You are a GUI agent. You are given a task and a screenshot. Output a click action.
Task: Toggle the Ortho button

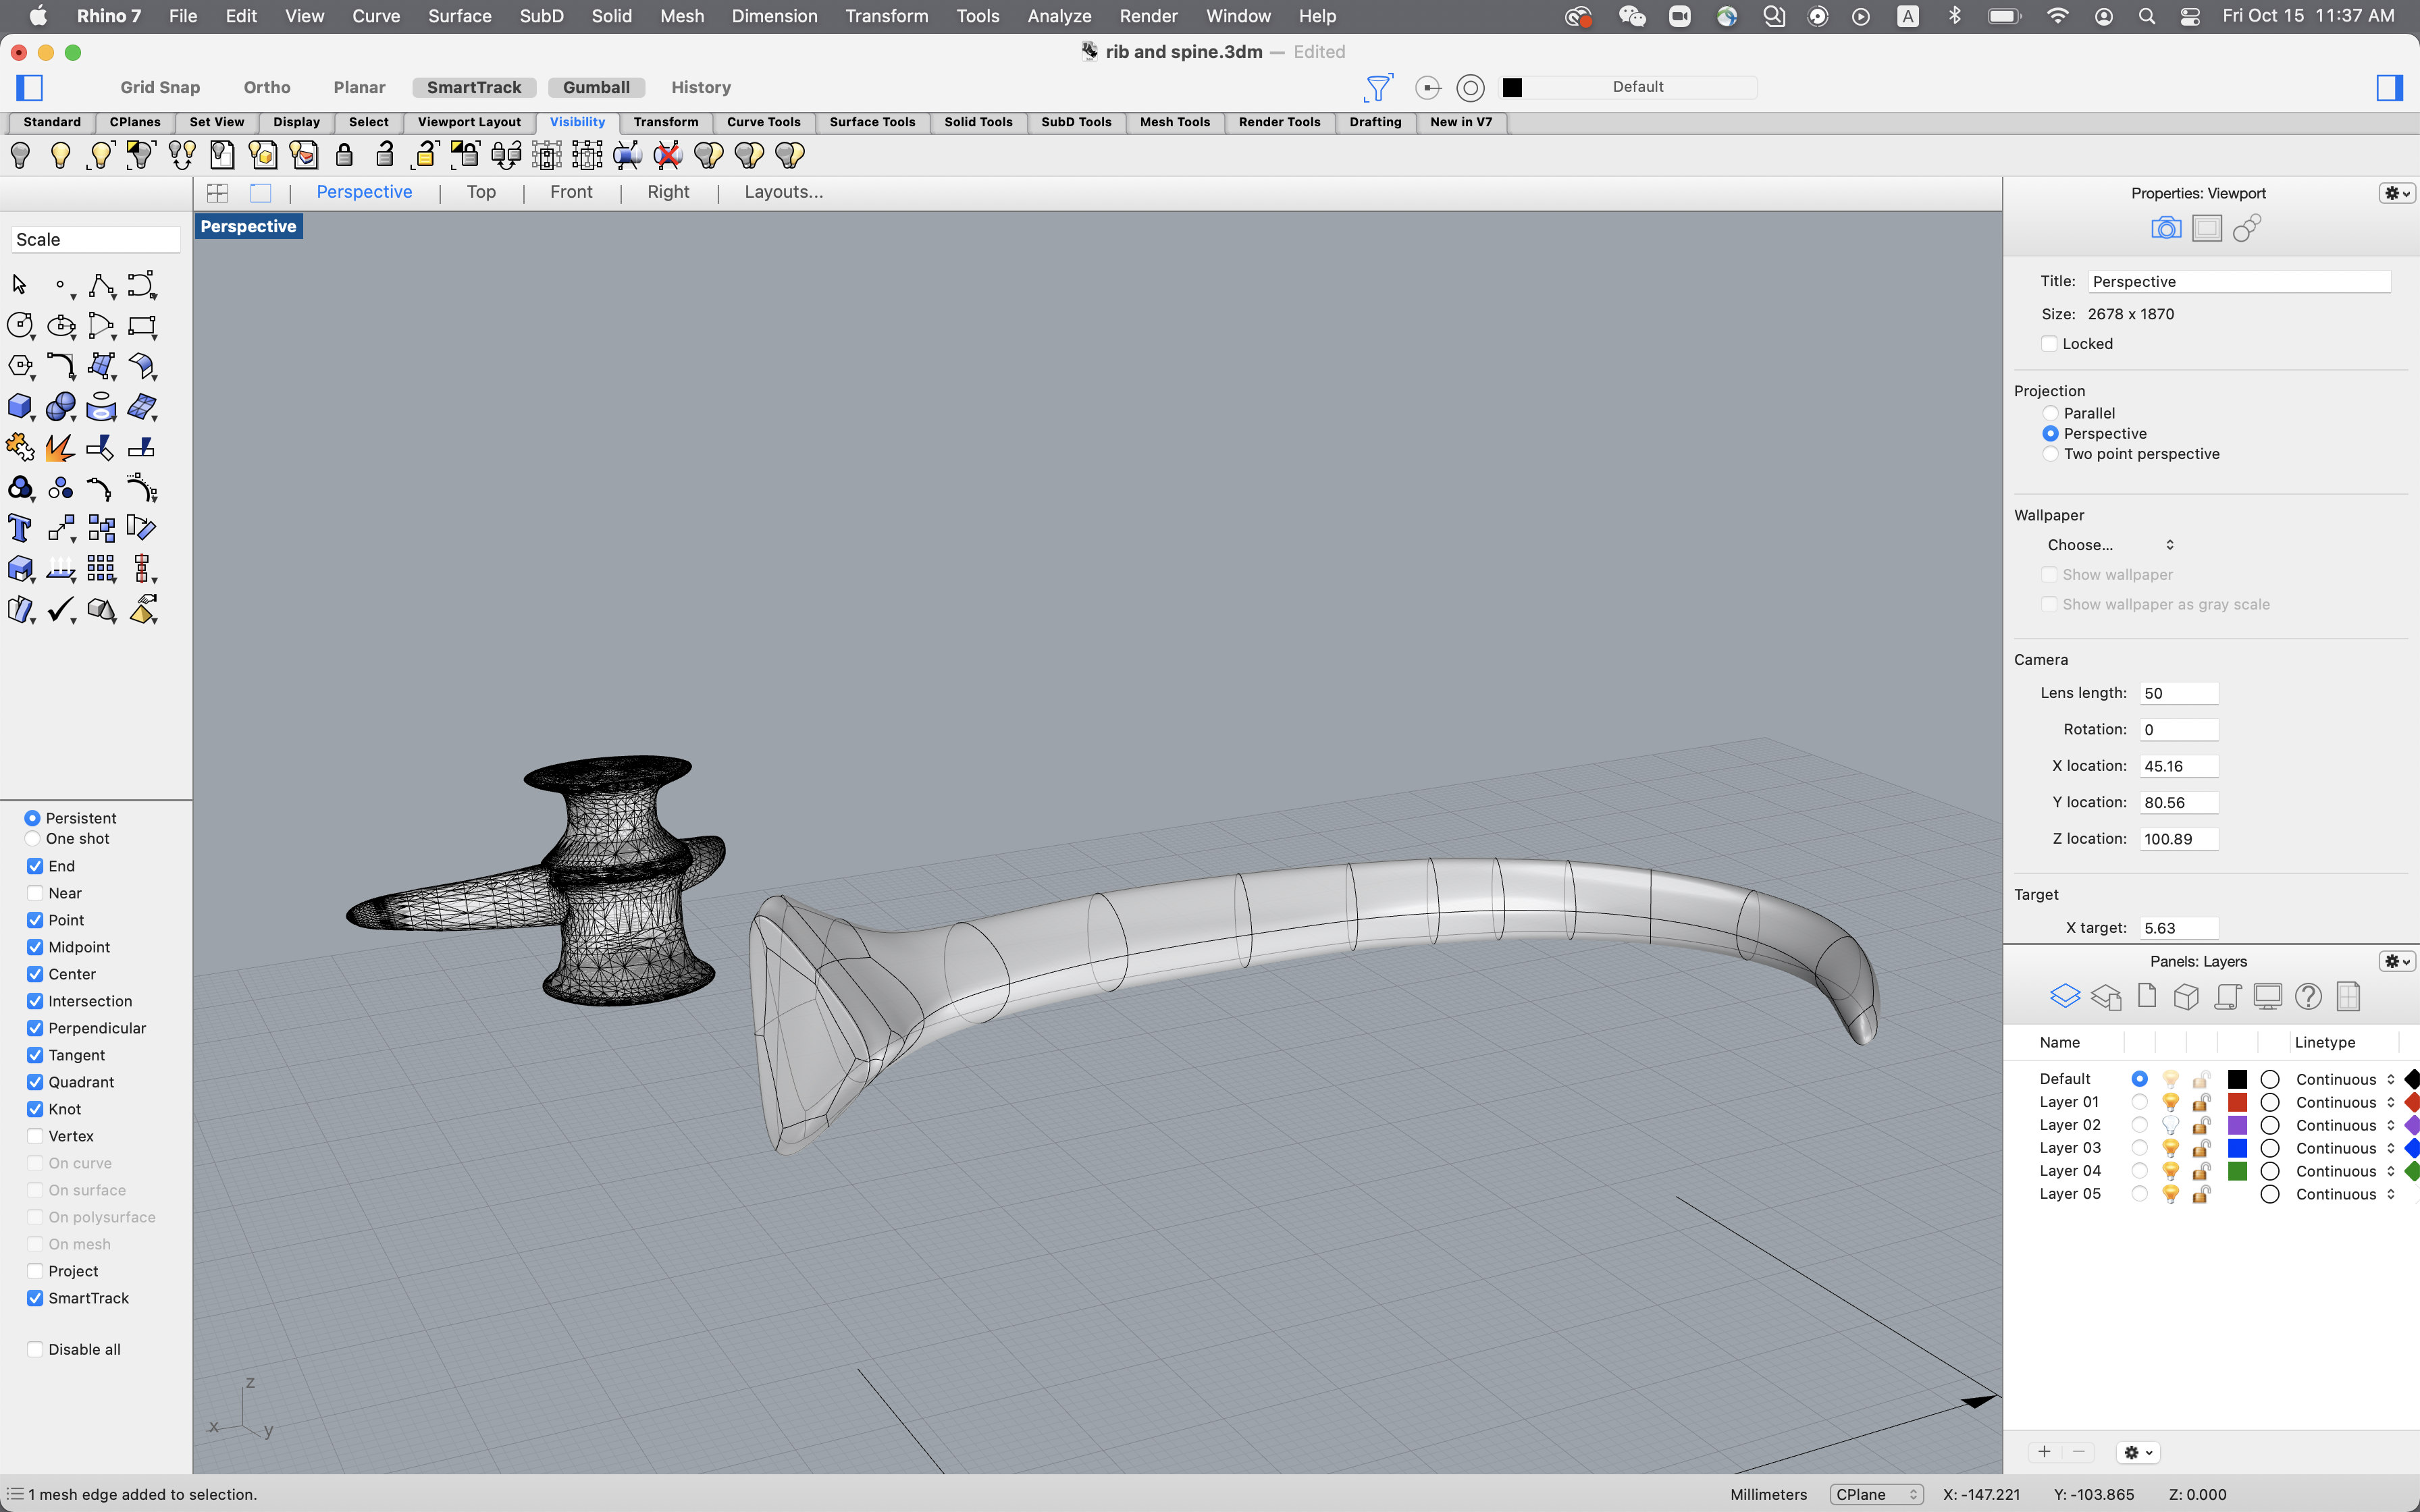[267, 87]
